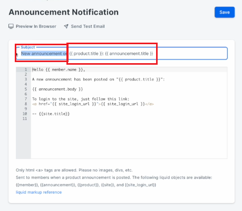242x211 pixels.
Task: Click the Announcement Notification page heading
Action: [x=64, y=12]
